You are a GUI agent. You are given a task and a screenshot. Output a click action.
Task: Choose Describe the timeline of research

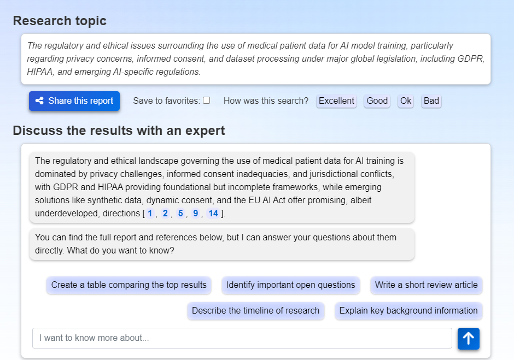(256, 310)
